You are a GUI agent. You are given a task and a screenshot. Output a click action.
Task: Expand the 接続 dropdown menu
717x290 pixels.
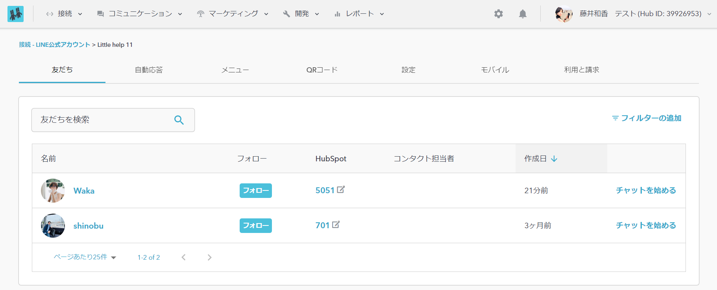65,14
